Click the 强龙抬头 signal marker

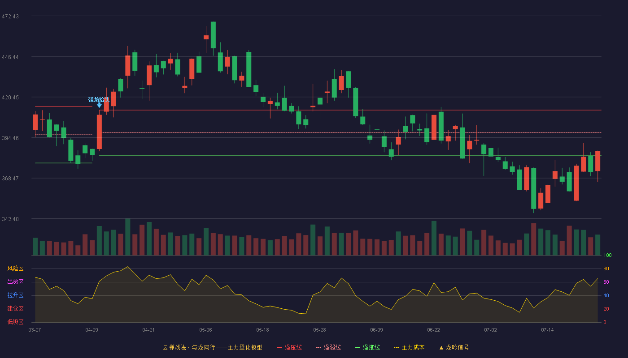coord(99,102)
